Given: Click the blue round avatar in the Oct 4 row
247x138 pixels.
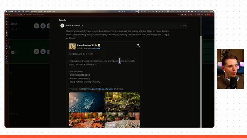Looking at the screenshot, I should pyautogui.click(x=43, y=26).
